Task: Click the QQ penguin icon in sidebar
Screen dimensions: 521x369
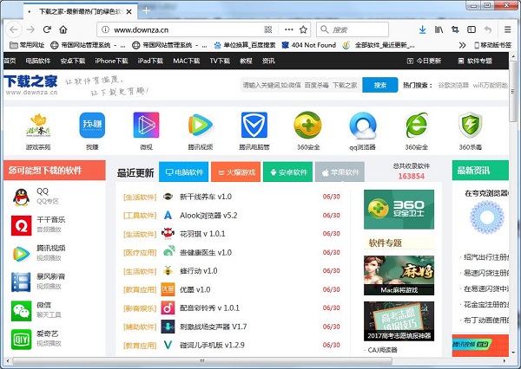Action: 21,197
